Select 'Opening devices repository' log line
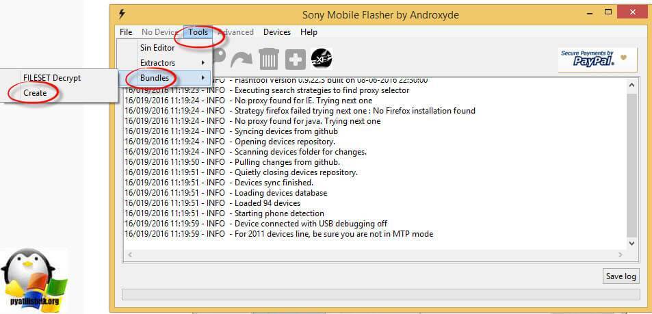The image size is (652, 314). (229, 142)
